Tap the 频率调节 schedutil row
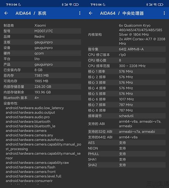 127,116
